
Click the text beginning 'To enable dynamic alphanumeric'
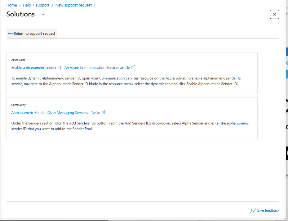click(126, 81)
